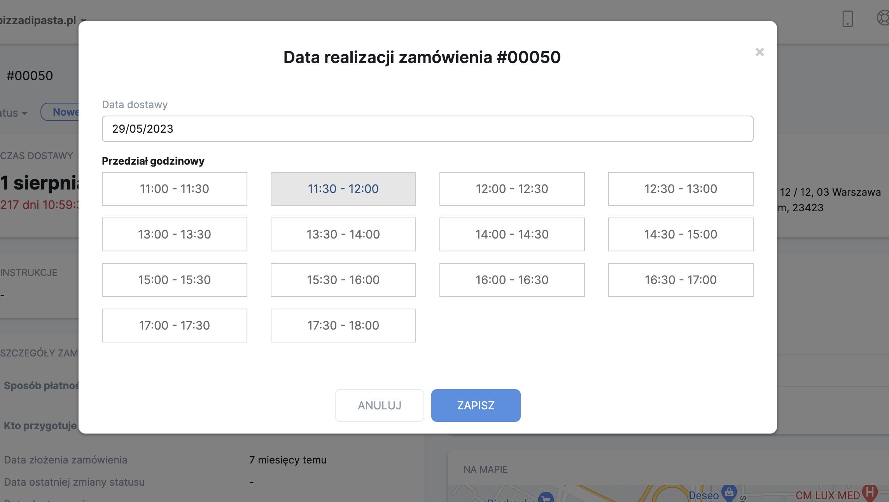This screenshot has width=889, height=502.
Task: Open the Data dostawy date picker field
Action: coord(427,129)
